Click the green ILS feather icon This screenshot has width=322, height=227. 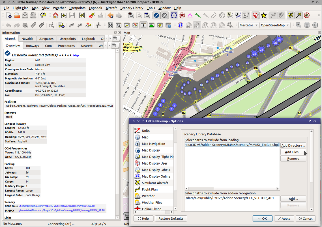point(198,15)
